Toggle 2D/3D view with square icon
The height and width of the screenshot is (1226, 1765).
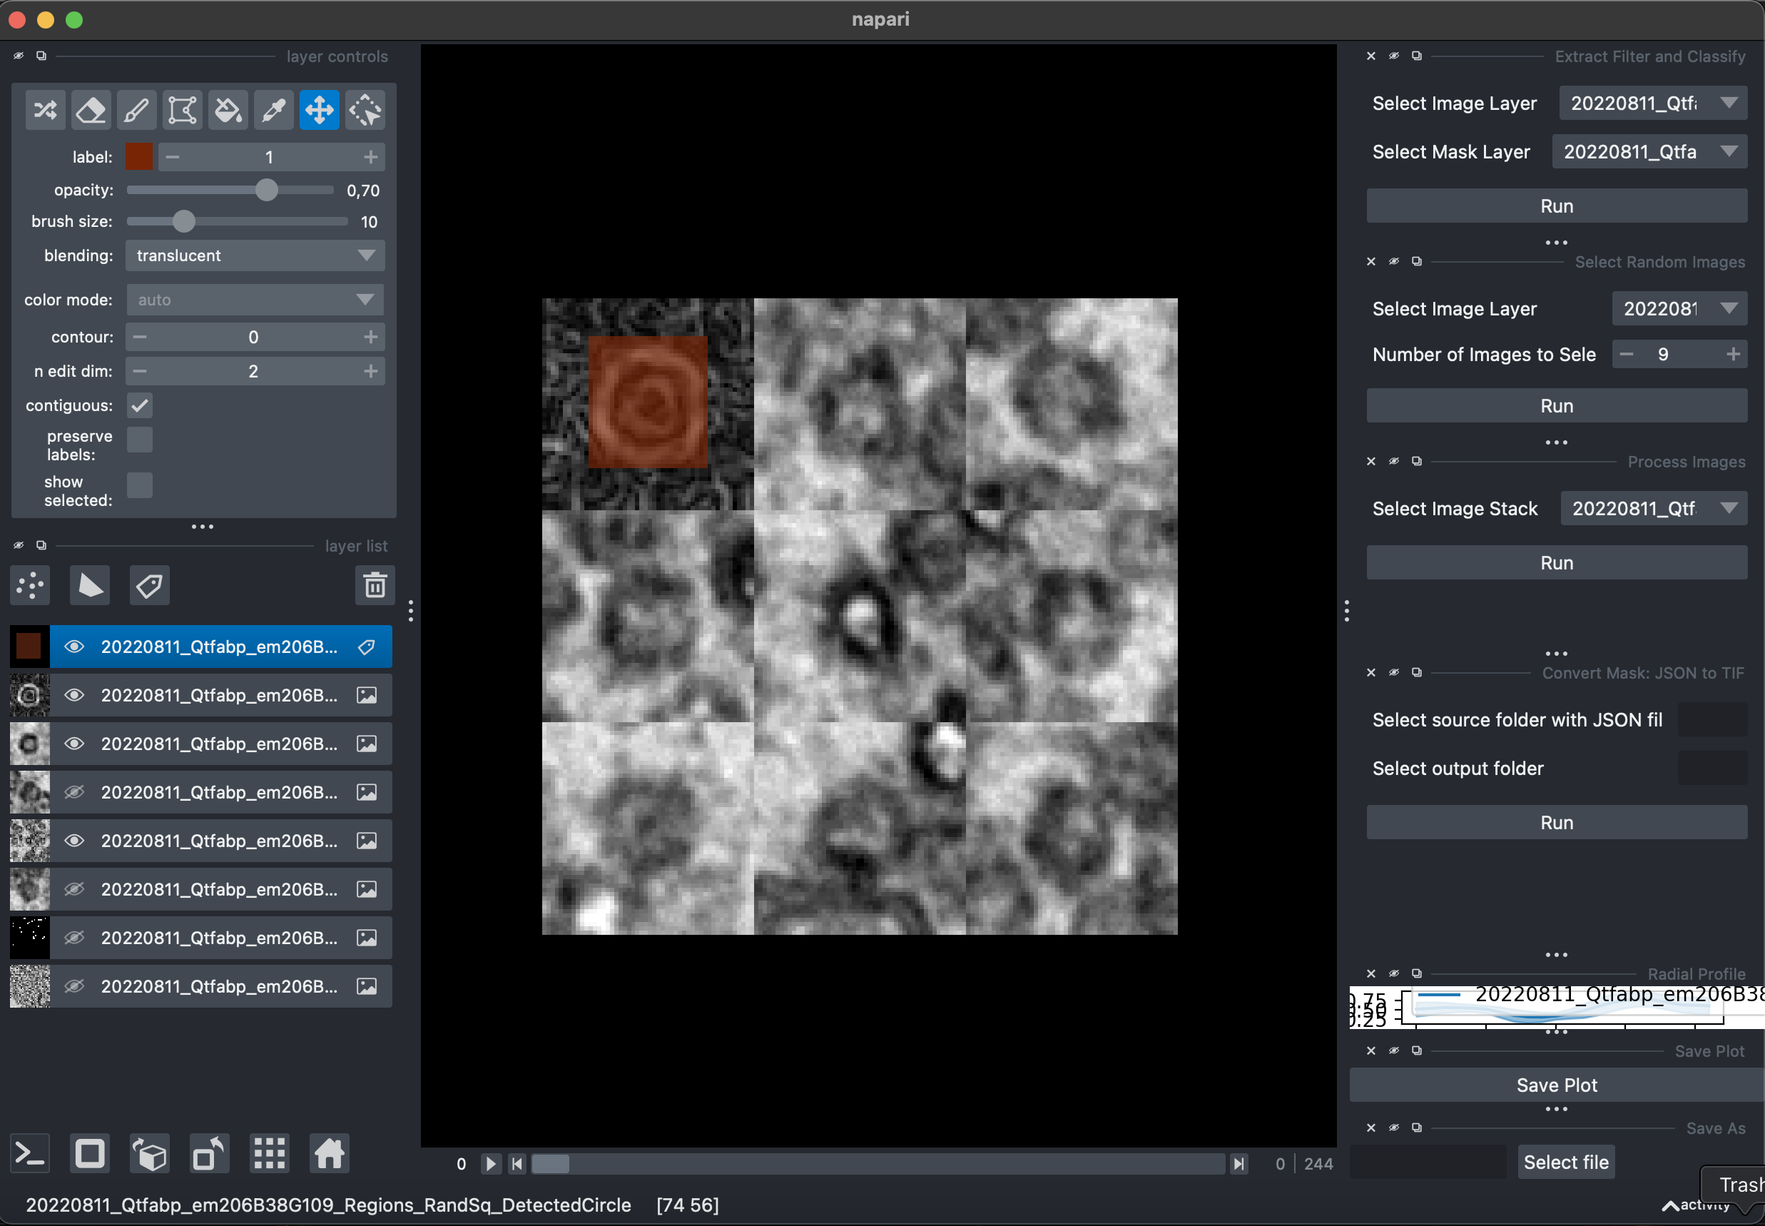click(90, 1153)
